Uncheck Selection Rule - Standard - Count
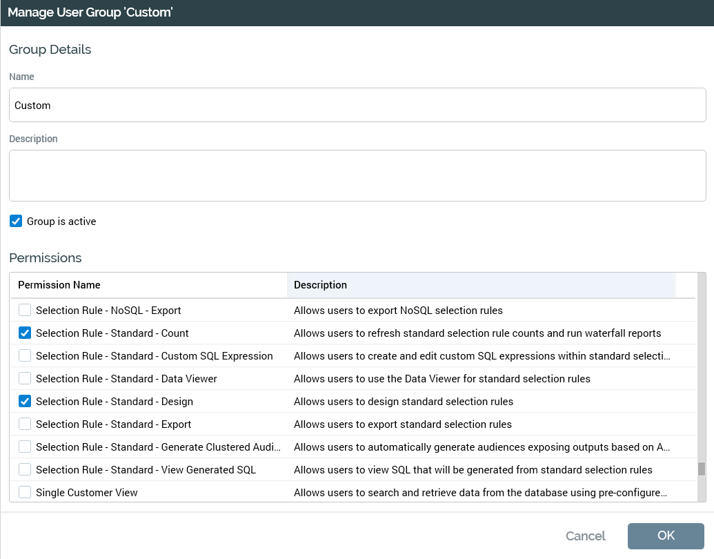Viewport: 714px width, 559px height. point(25,333)
